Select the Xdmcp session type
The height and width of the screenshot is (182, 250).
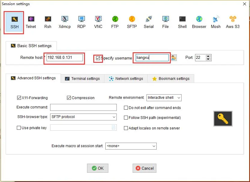pyautogui.click(x=65, y=22)
